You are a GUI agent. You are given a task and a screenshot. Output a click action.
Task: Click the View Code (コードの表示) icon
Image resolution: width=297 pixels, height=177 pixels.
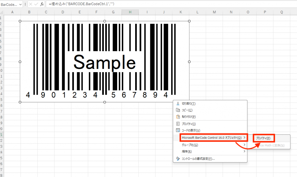click(x=178, y=131)
